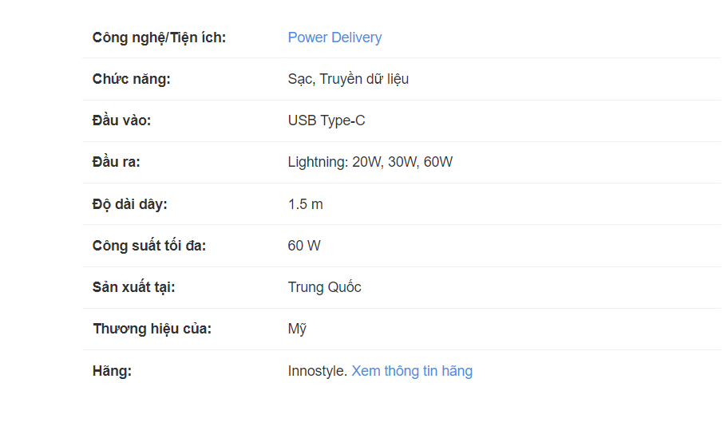Click the '60 W' max power value

tap(304, 246)
